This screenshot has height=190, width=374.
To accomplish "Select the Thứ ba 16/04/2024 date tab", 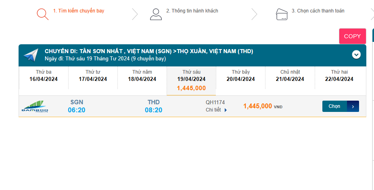I will (x=44, y=76).
